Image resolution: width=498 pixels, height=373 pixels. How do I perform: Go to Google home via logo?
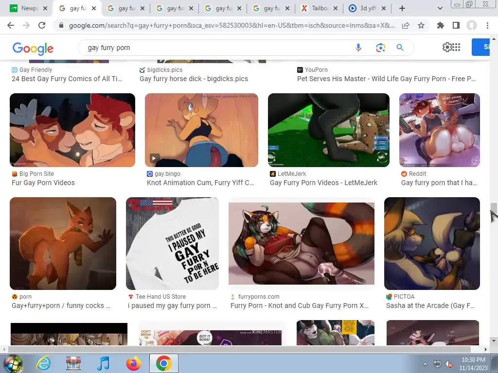(x=33, y=49)
